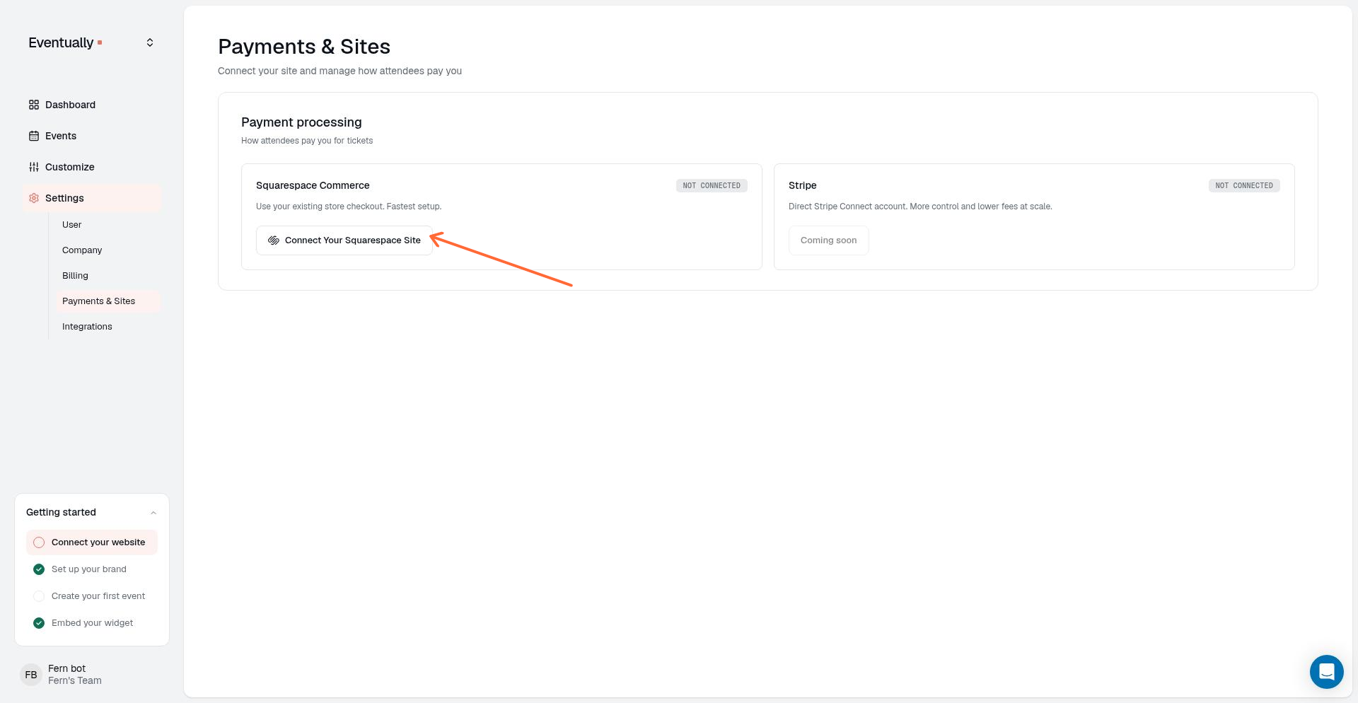Toggle the Connect your website circle
Image resolution: width=1358 pixels, height=703 pixels.
point(39,542)
